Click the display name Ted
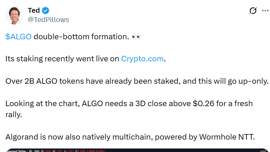Screen dimensions: 270x152 (34, 10)
